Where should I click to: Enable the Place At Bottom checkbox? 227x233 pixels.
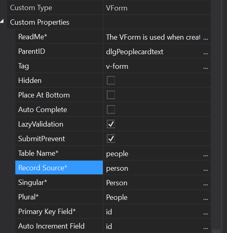pyautogui.click(x=111, y=95)
